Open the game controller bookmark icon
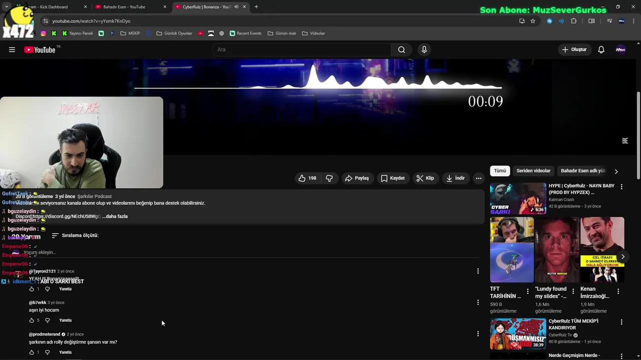The height and width of the screenshot is (360, 641). [211, 33]
